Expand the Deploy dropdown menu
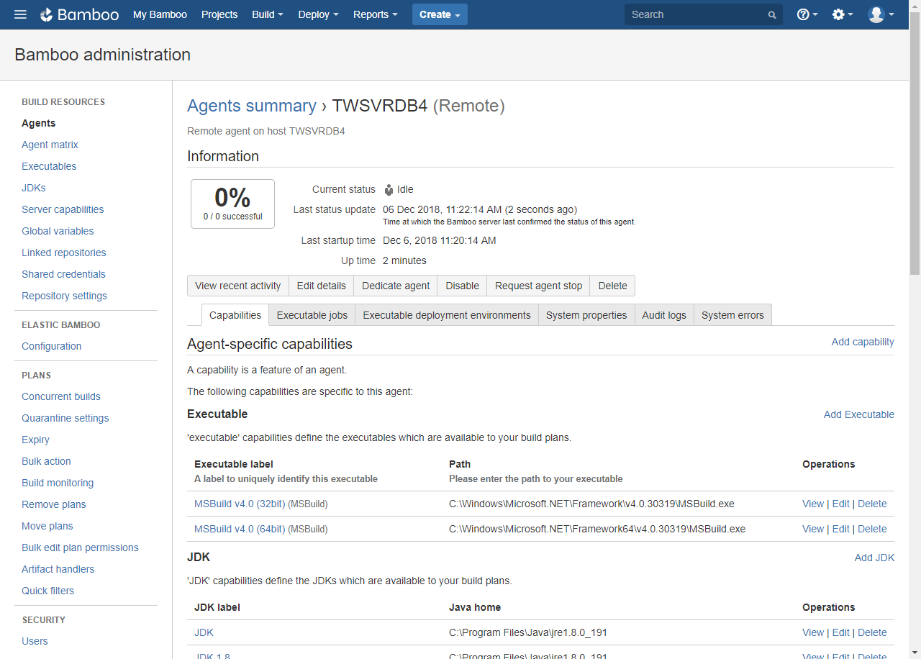The image size is (921, 659). click(x=318, y=14)
